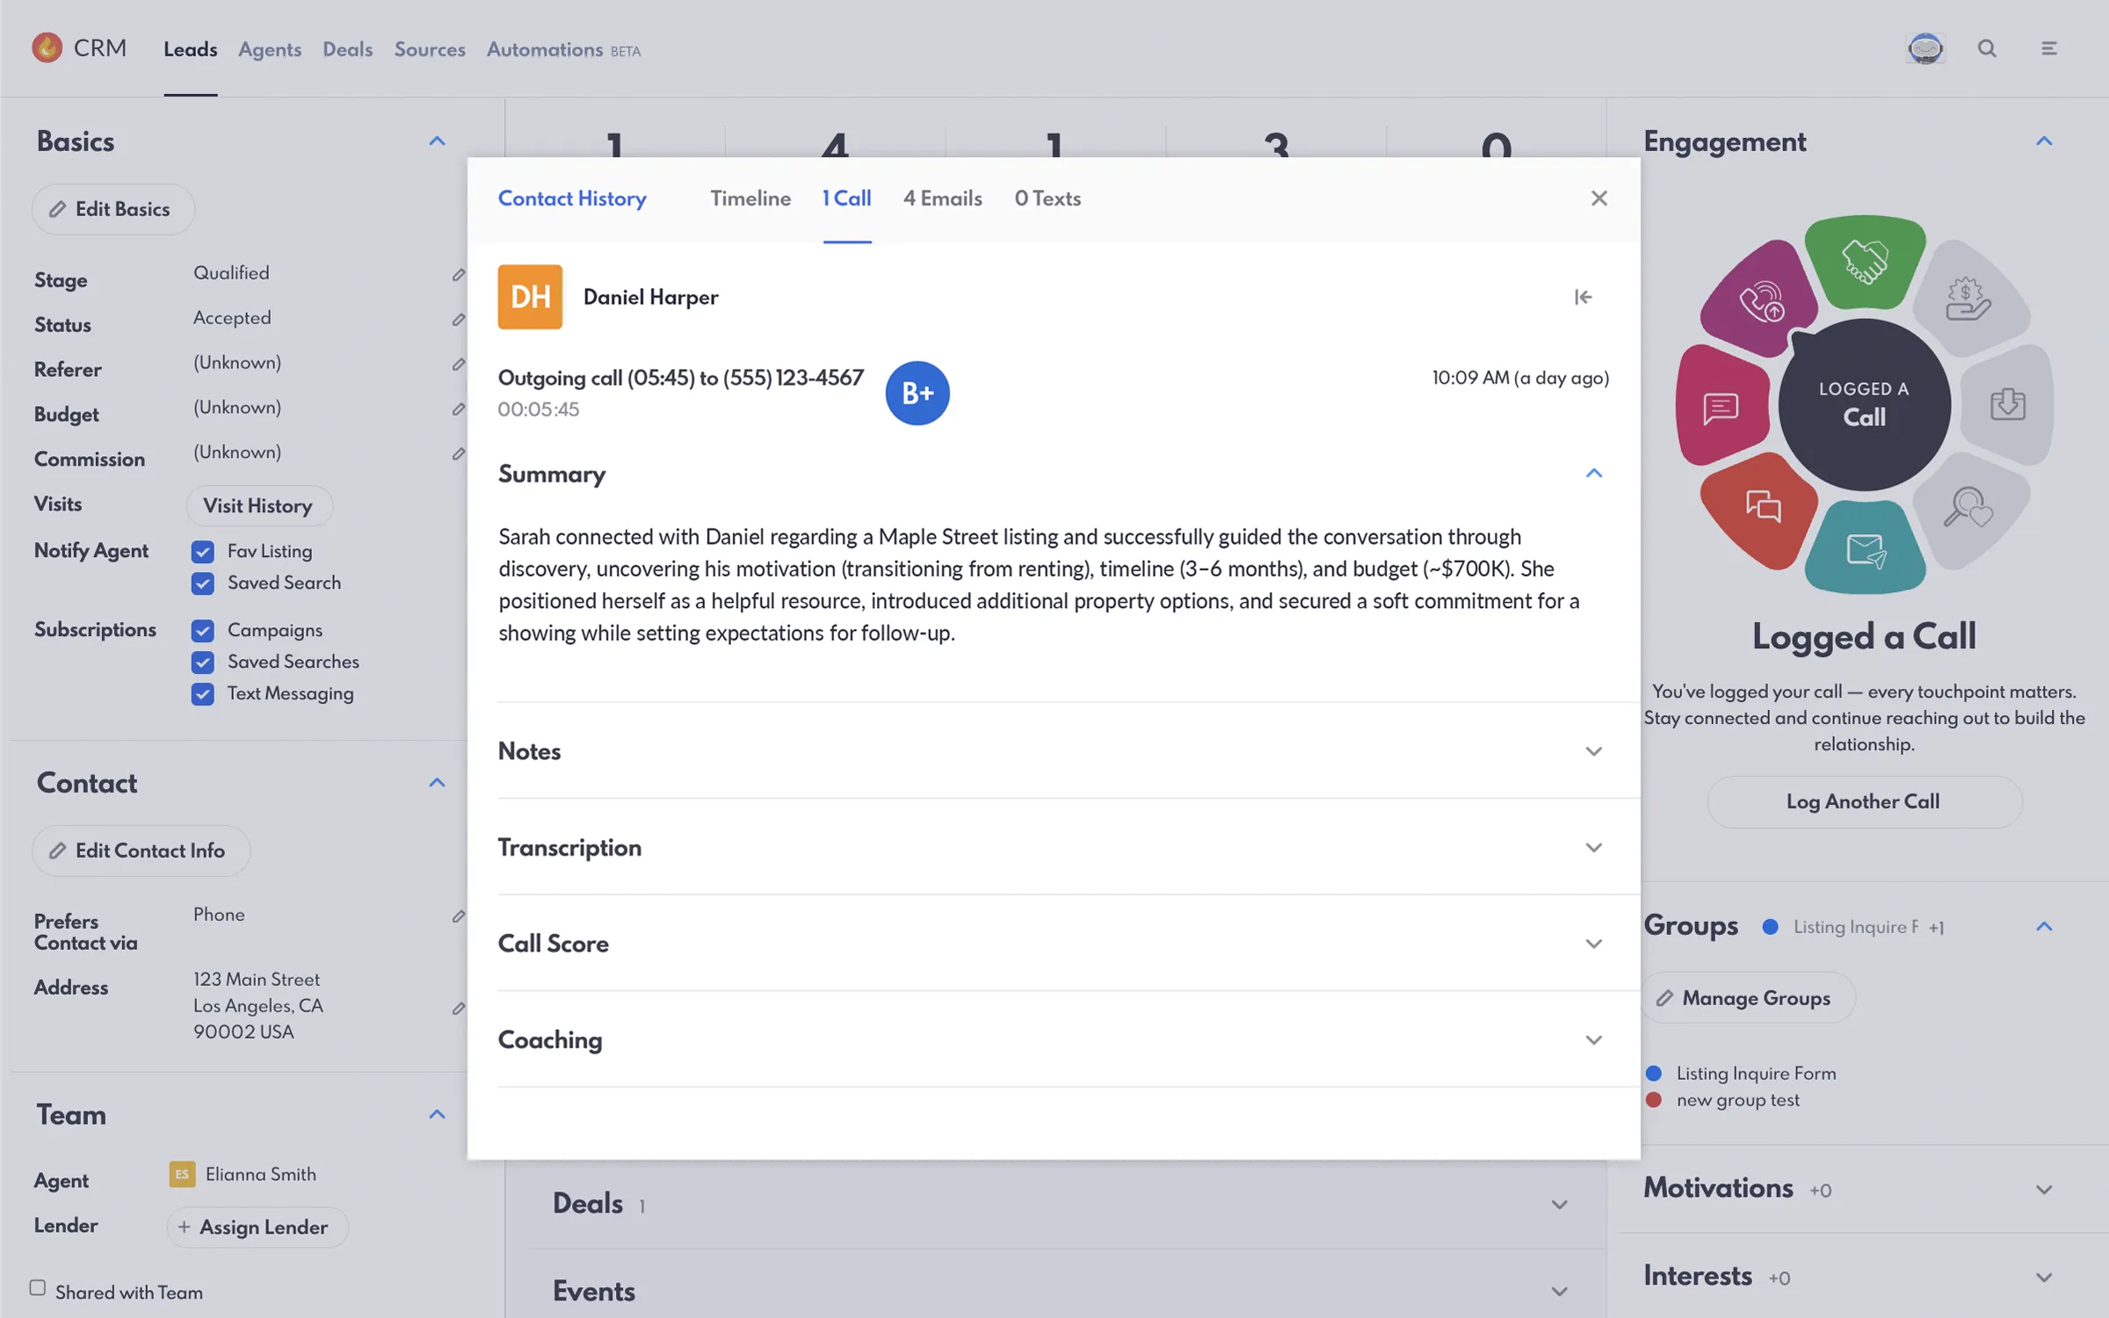Collapse the Summary section chevron
The image size is (2109, 1318).
tap(1593, 474)
